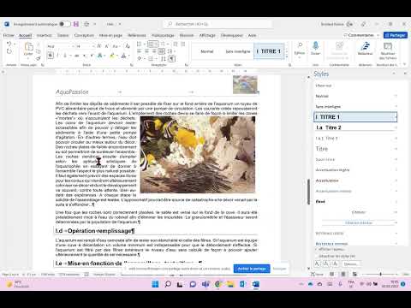Viewport: 411px width, 308px height.
Task: Click the New Style icon in Styles pane
Action: (x=318, y=264)
